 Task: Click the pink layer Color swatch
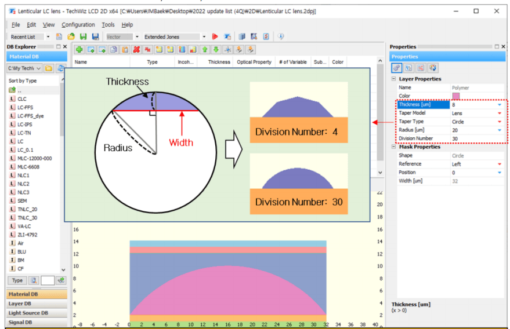pos(456,96)
